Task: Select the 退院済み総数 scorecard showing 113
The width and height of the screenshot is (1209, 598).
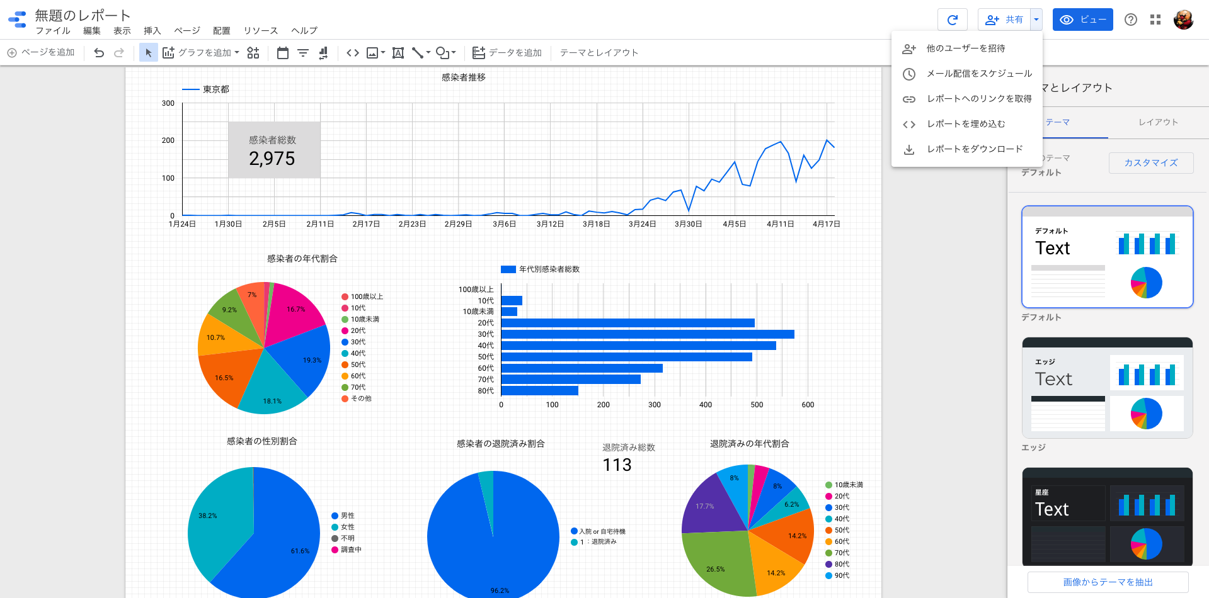Action: click(x=627, y=458)
